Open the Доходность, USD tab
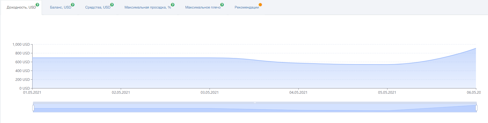Image resolution: width=488 pixels, height=123 pixels. [21, 7]
